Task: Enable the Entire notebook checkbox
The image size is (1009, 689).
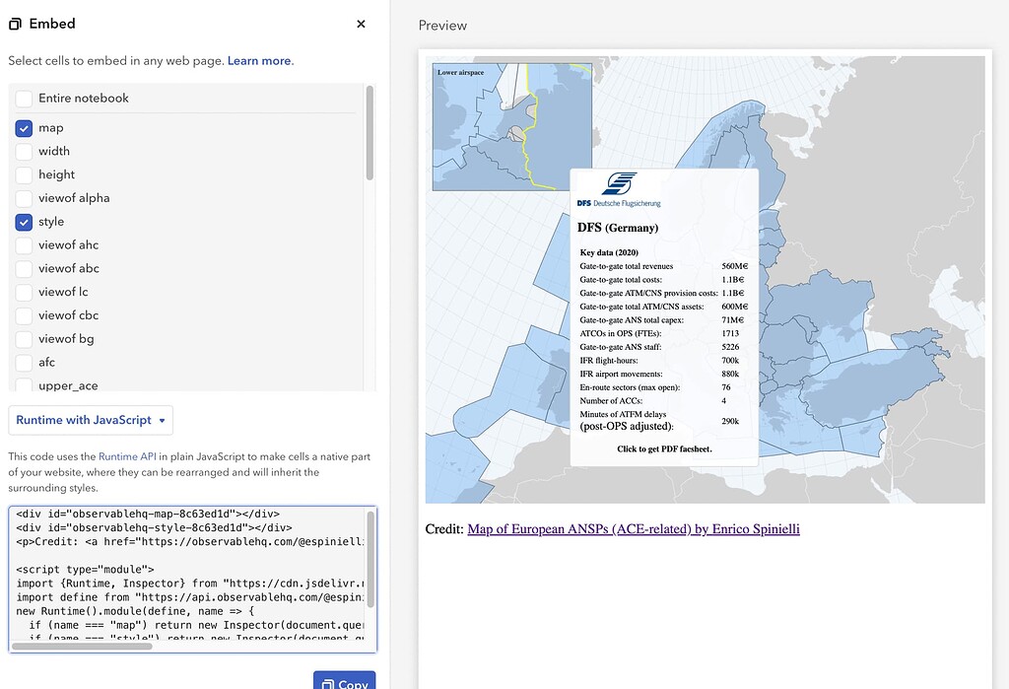Action: tap(25, 98)
